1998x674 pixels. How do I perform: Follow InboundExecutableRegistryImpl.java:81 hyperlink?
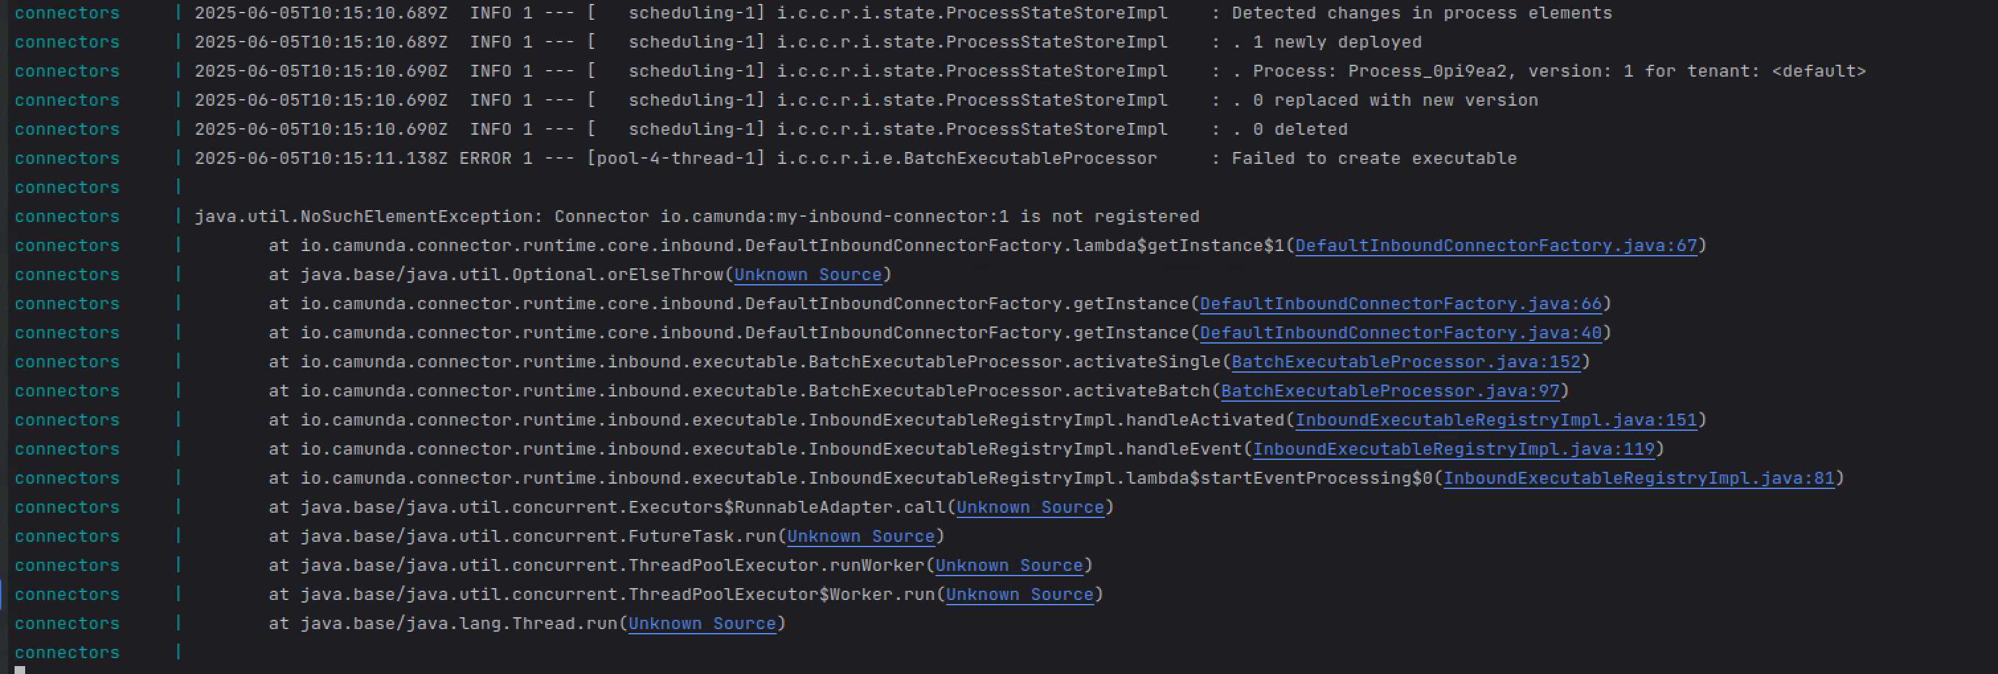[1639, 478]
